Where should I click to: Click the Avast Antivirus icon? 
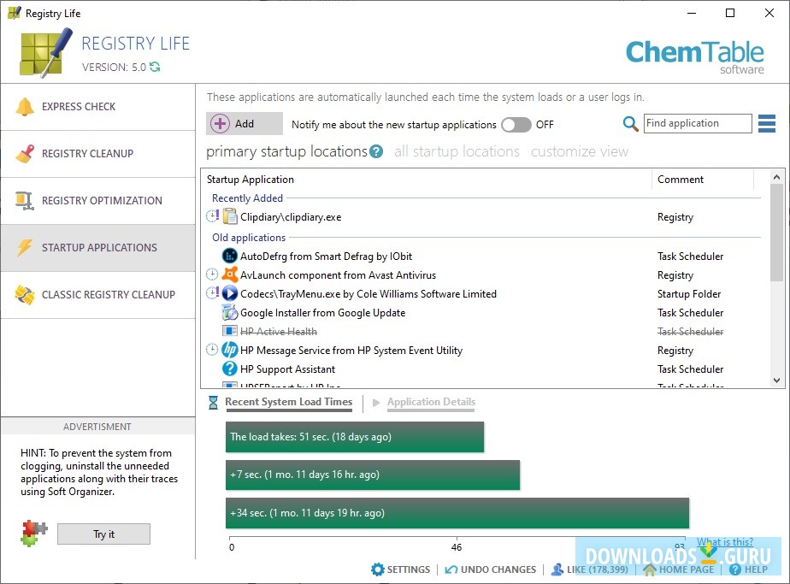point(230,274)
